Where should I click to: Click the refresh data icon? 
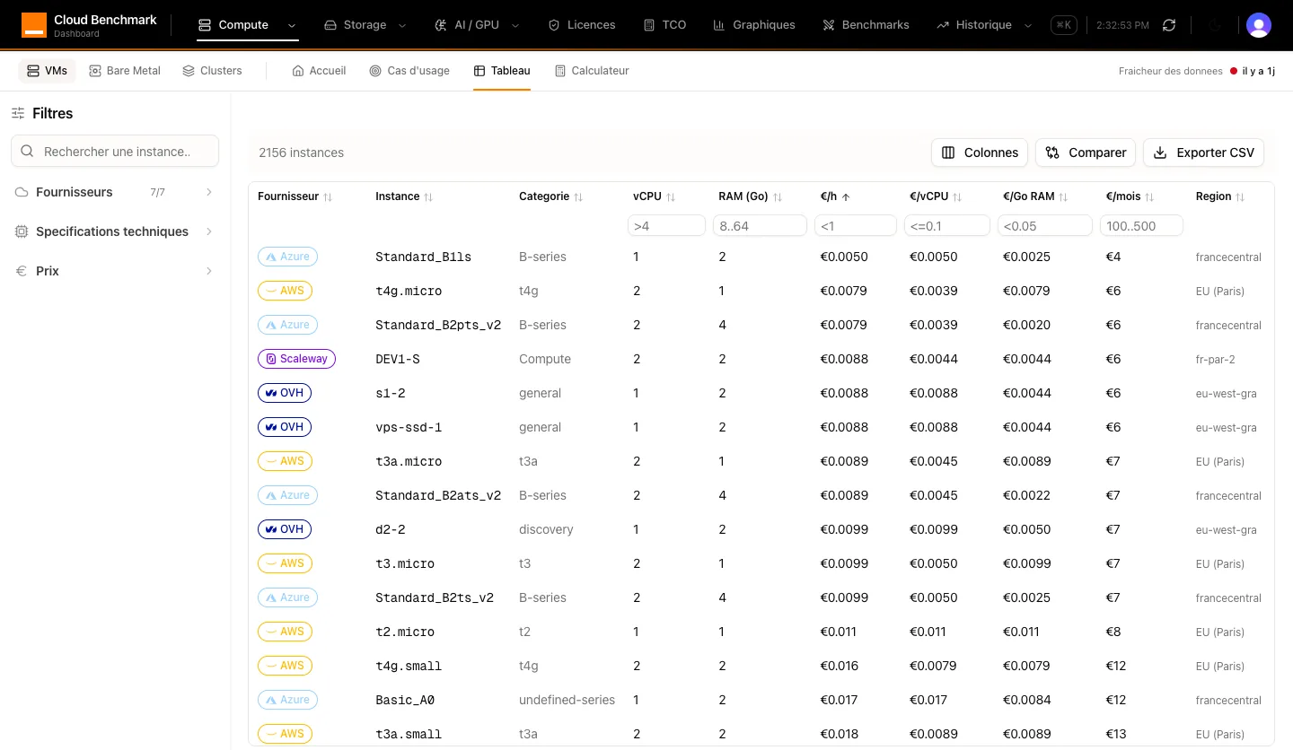pyautogui.click(x=1169, y=25)
